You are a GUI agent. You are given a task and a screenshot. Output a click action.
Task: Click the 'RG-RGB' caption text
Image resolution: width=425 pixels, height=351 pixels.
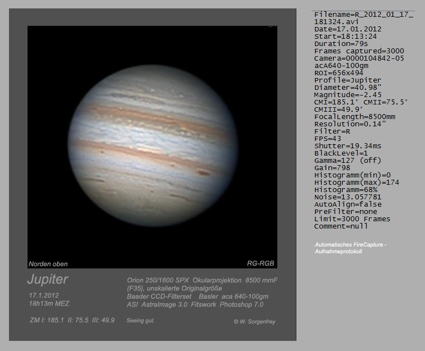(x=261, y=263)
